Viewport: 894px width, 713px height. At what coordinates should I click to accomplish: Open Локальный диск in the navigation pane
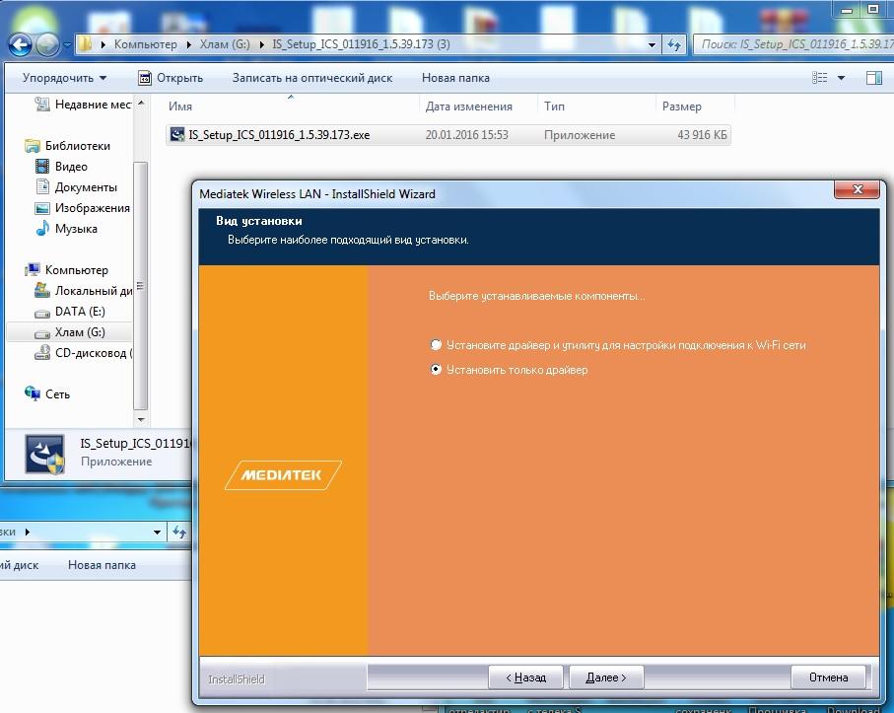coord(83,291)
